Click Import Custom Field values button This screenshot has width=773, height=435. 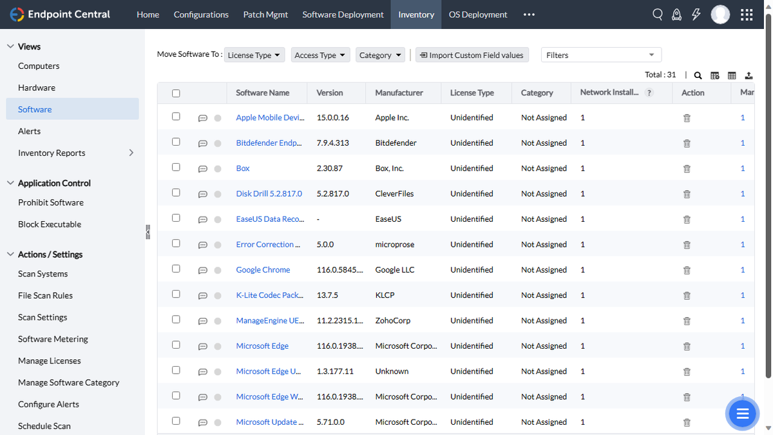472,55
